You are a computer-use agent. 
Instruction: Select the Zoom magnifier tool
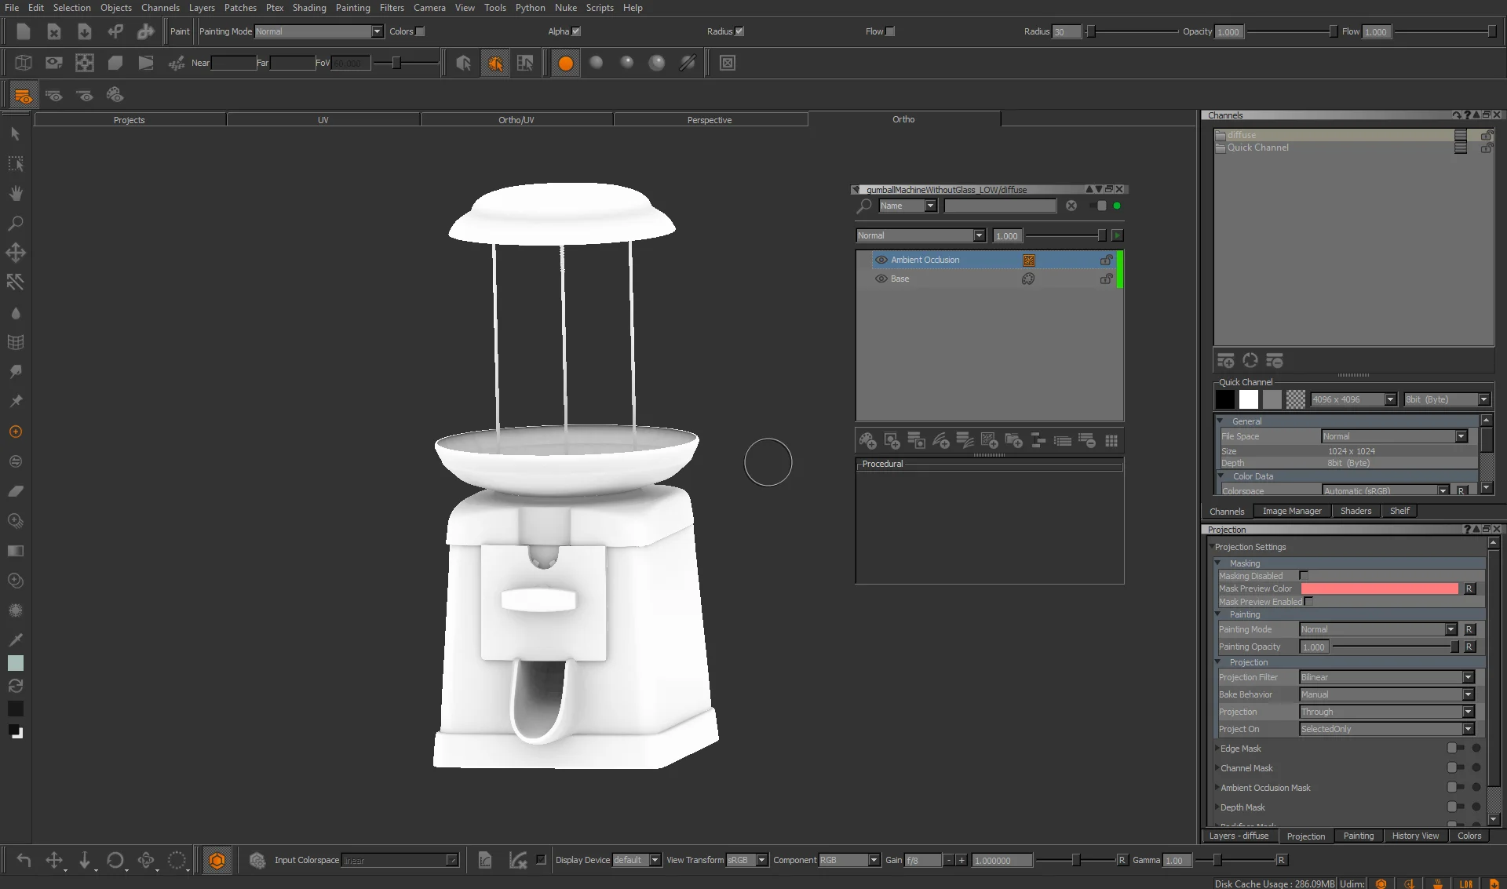15,224
